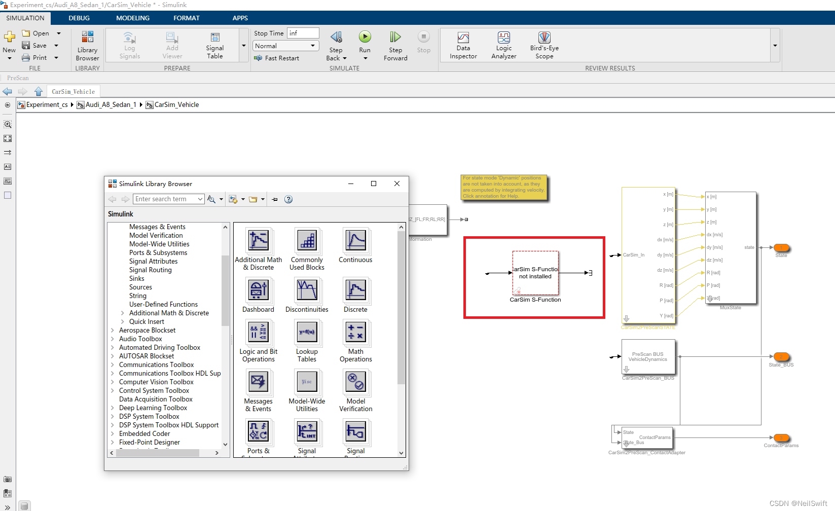Select Sinks in the library tree
This screenshot has width=835, height=511.
(x=137, y=279)
